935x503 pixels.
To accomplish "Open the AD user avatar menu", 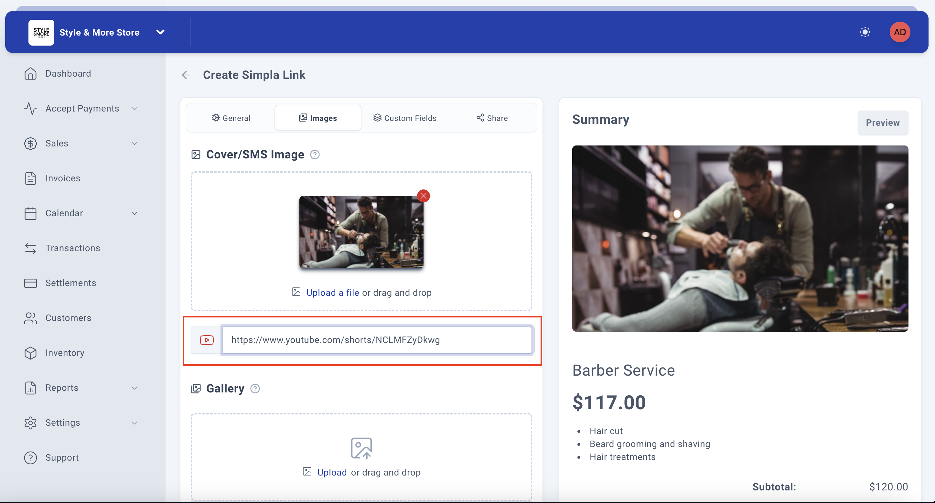I will pyautogui.click(x=899, y=32).
